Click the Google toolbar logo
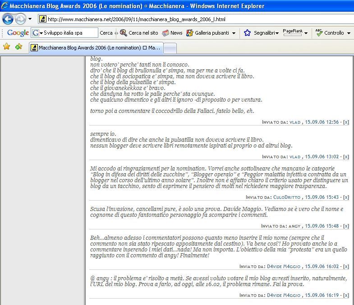The image size is (354, 305). (x=18, y=33)
